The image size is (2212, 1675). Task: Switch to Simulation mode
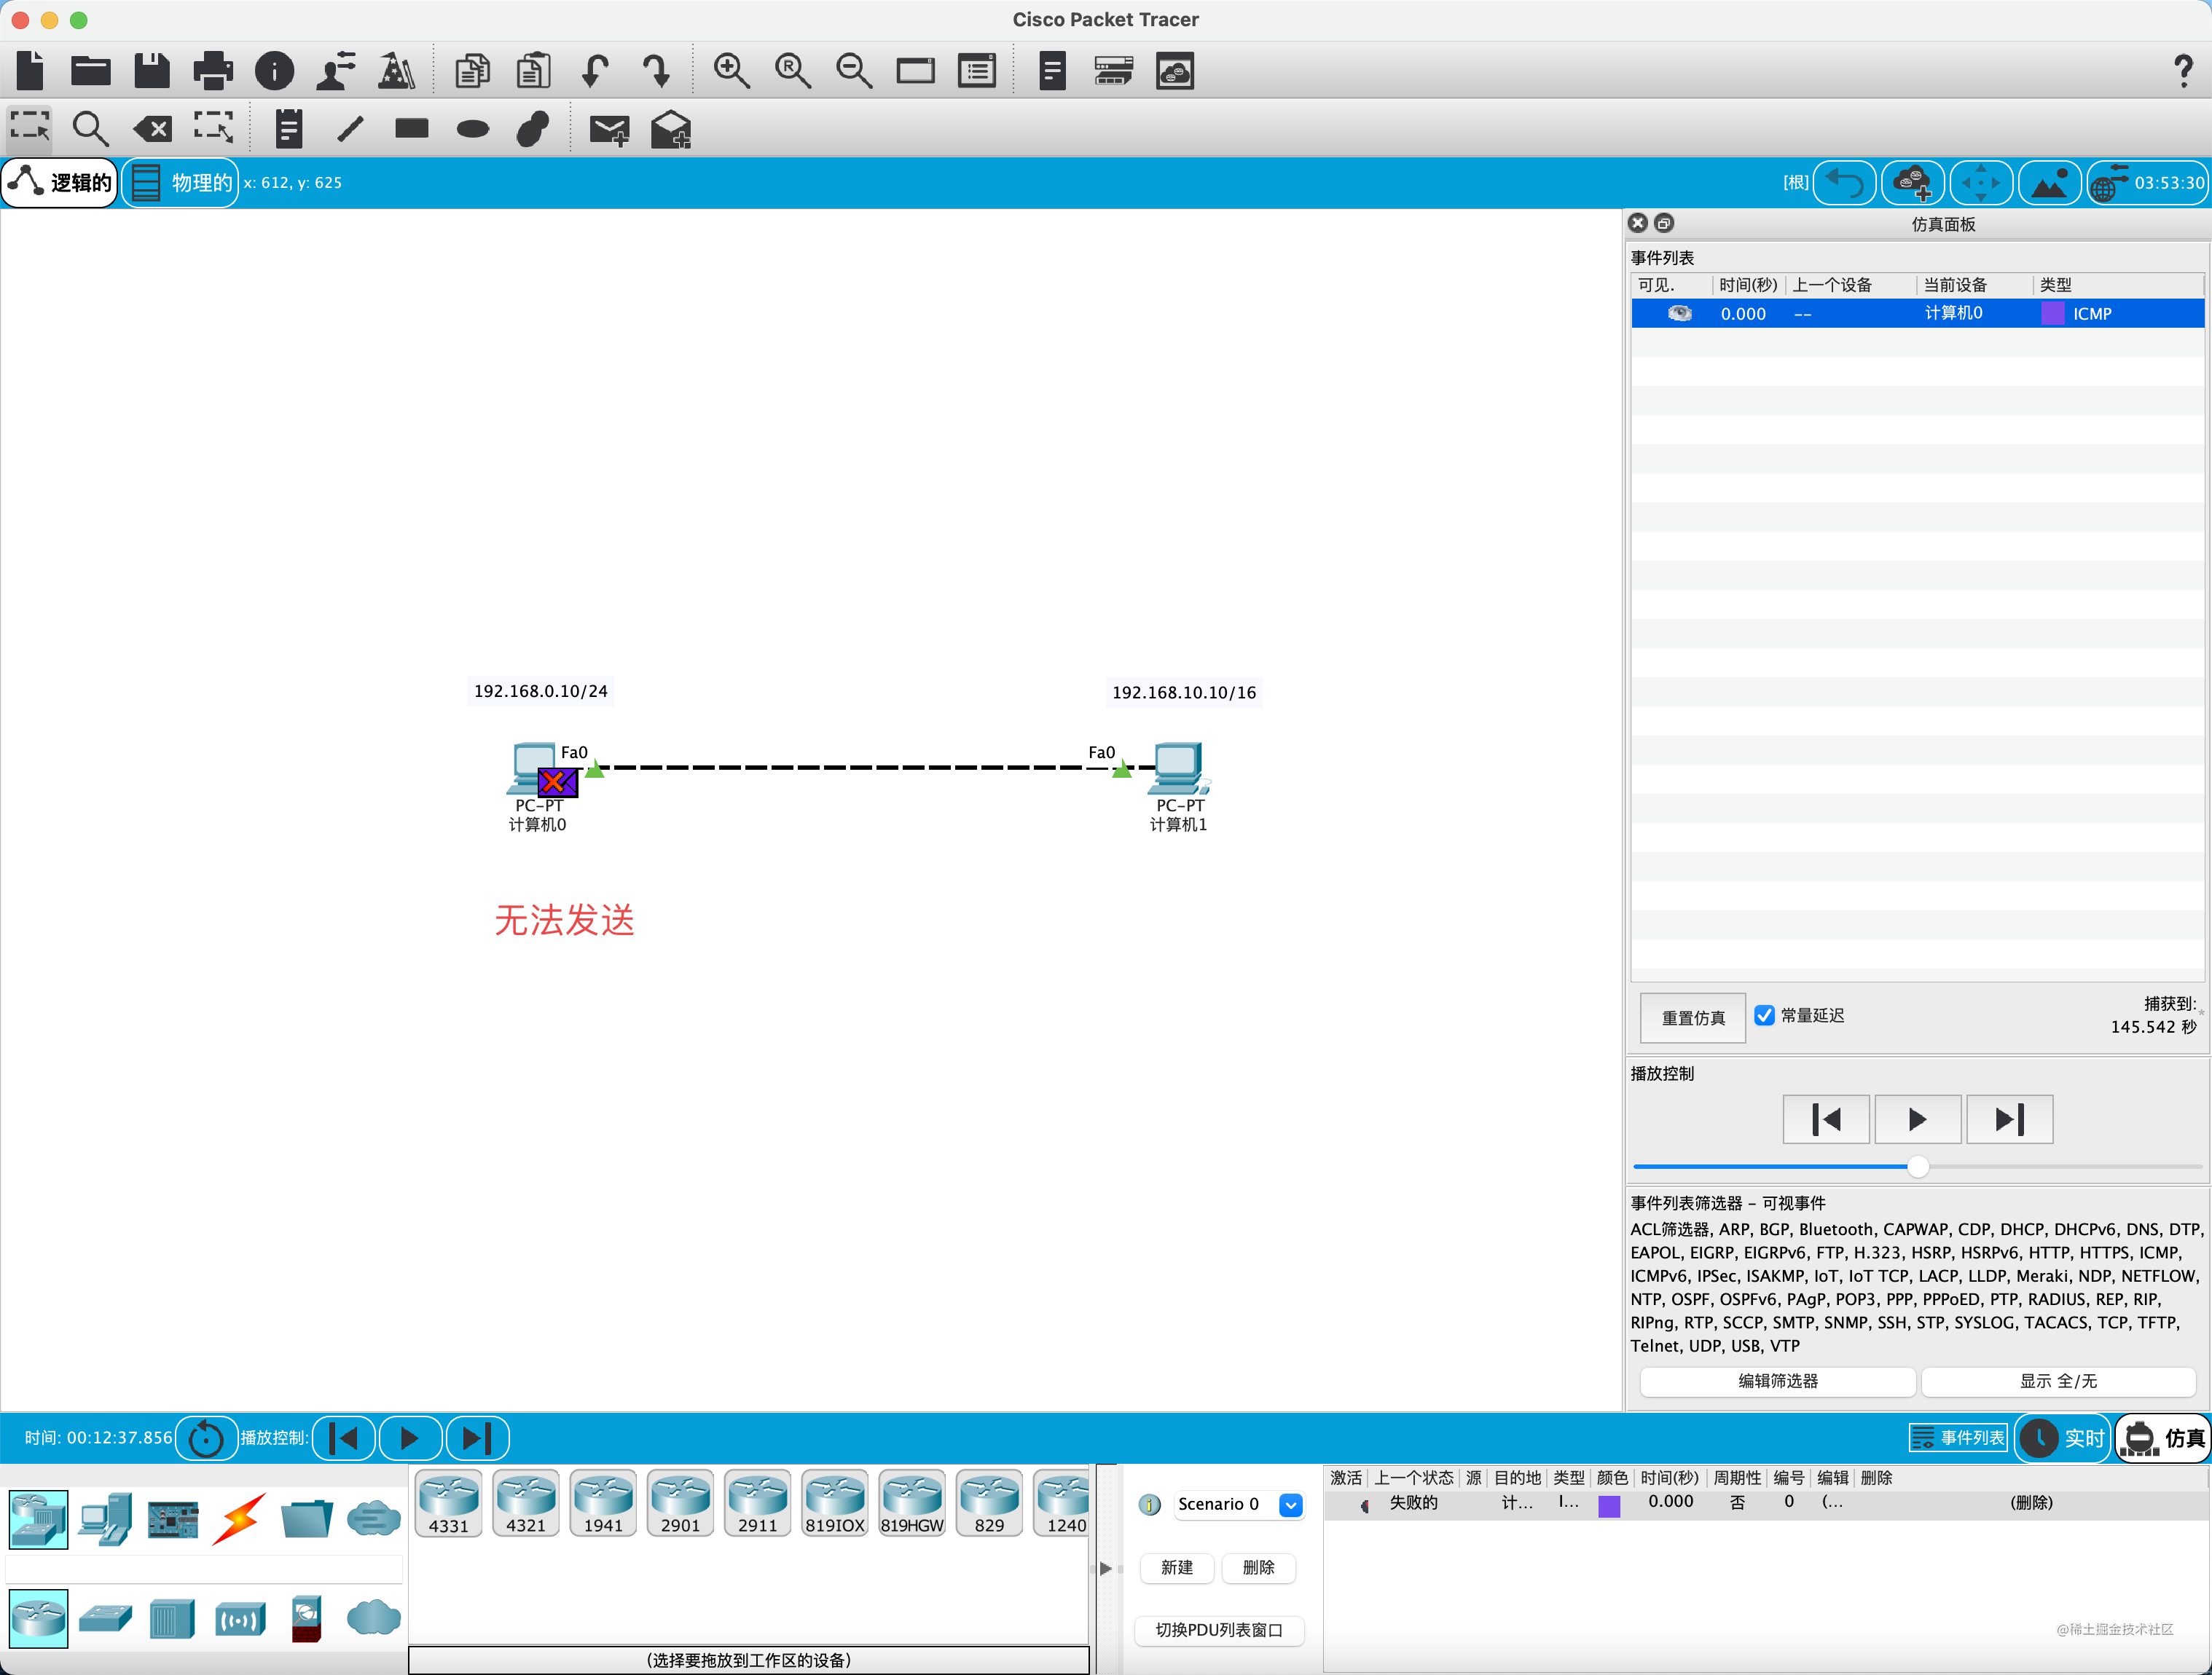(2164, 1438)
